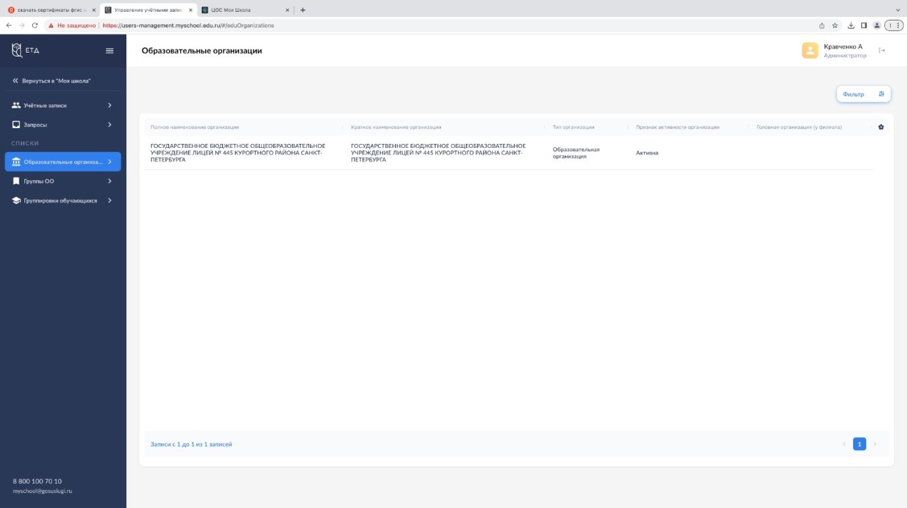Click the previous page arrow in pagination
907x508 pixels.
[845, 444]
